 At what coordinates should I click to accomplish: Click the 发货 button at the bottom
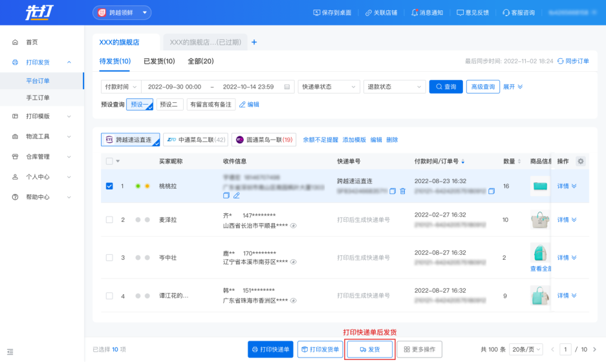point(369,350)
